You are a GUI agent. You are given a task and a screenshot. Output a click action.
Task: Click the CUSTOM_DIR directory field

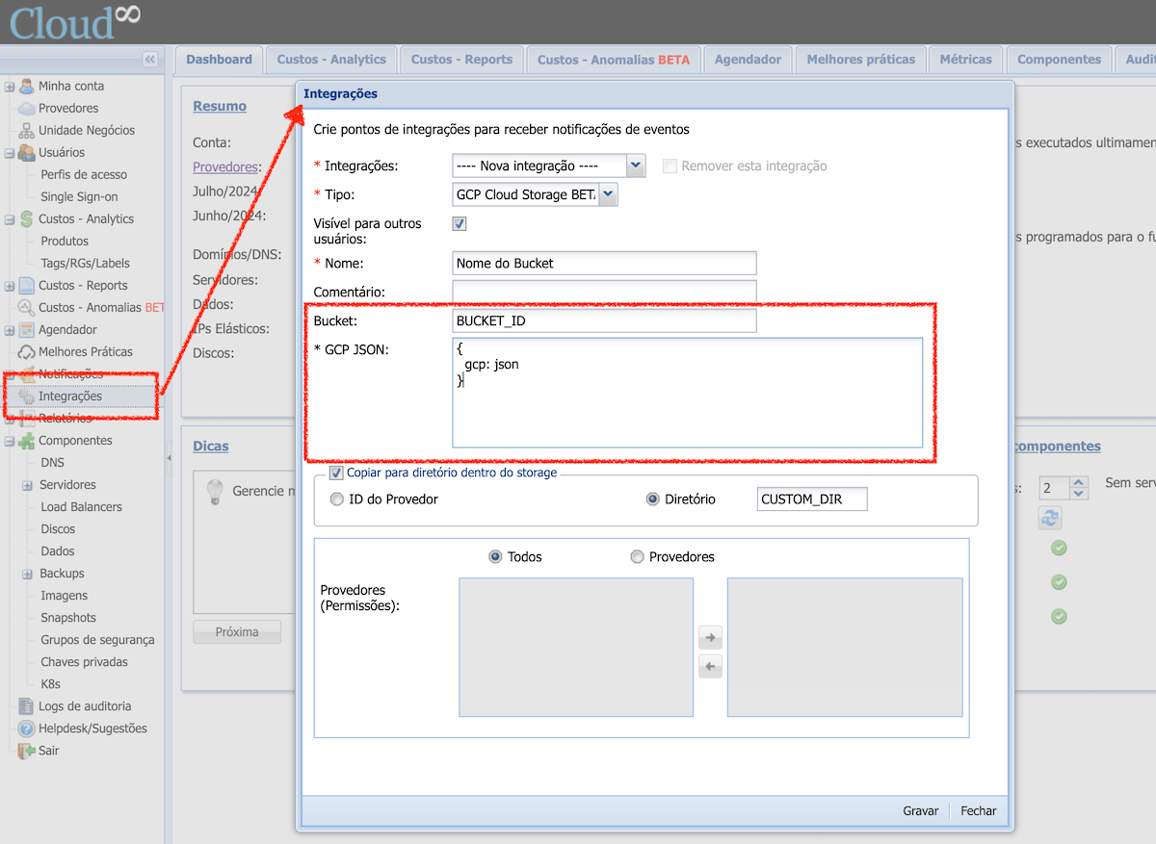click(812, 499)
